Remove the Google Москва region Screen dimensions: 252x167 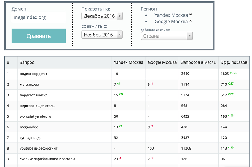[x=190, y=21]
